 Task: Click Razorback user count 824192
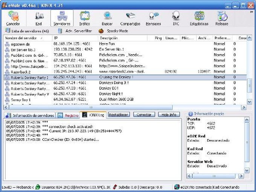[x=171, y=71]
